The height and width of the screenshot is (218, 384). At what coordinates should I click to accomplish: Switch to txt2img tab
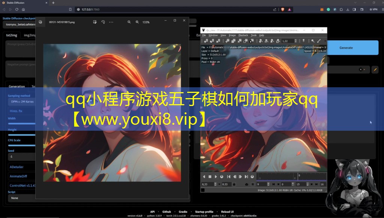tap(12, 35)
